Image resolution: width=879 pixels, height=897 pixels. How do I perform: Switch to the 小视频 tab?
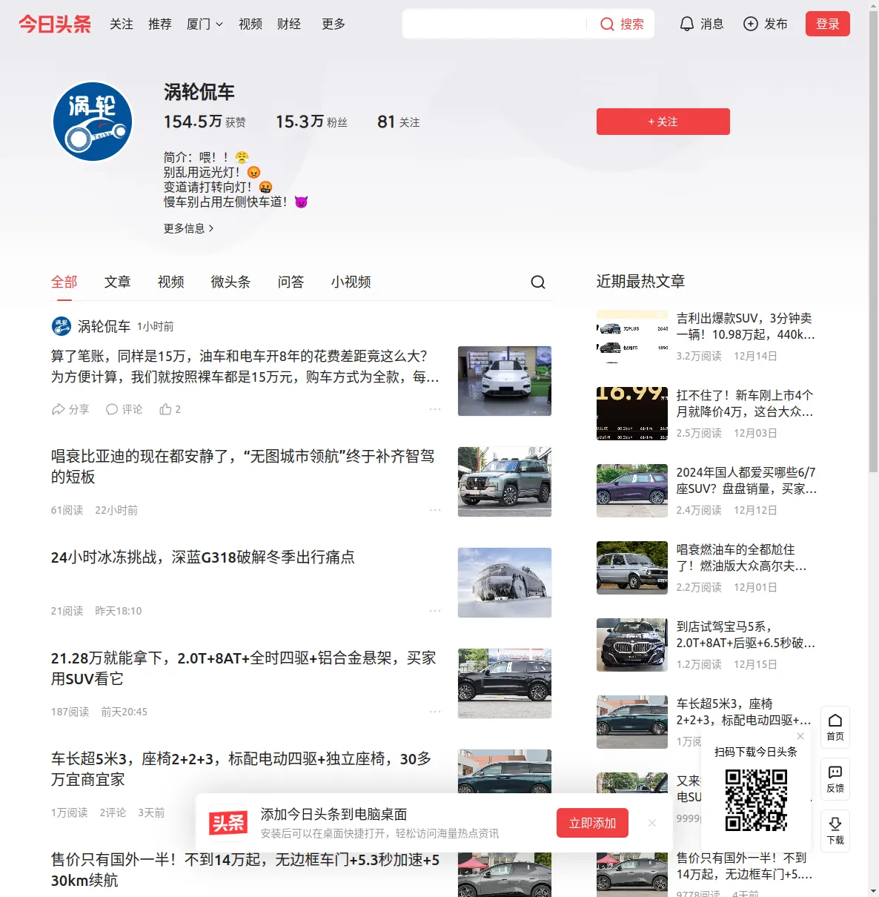[x=351, y=282]
